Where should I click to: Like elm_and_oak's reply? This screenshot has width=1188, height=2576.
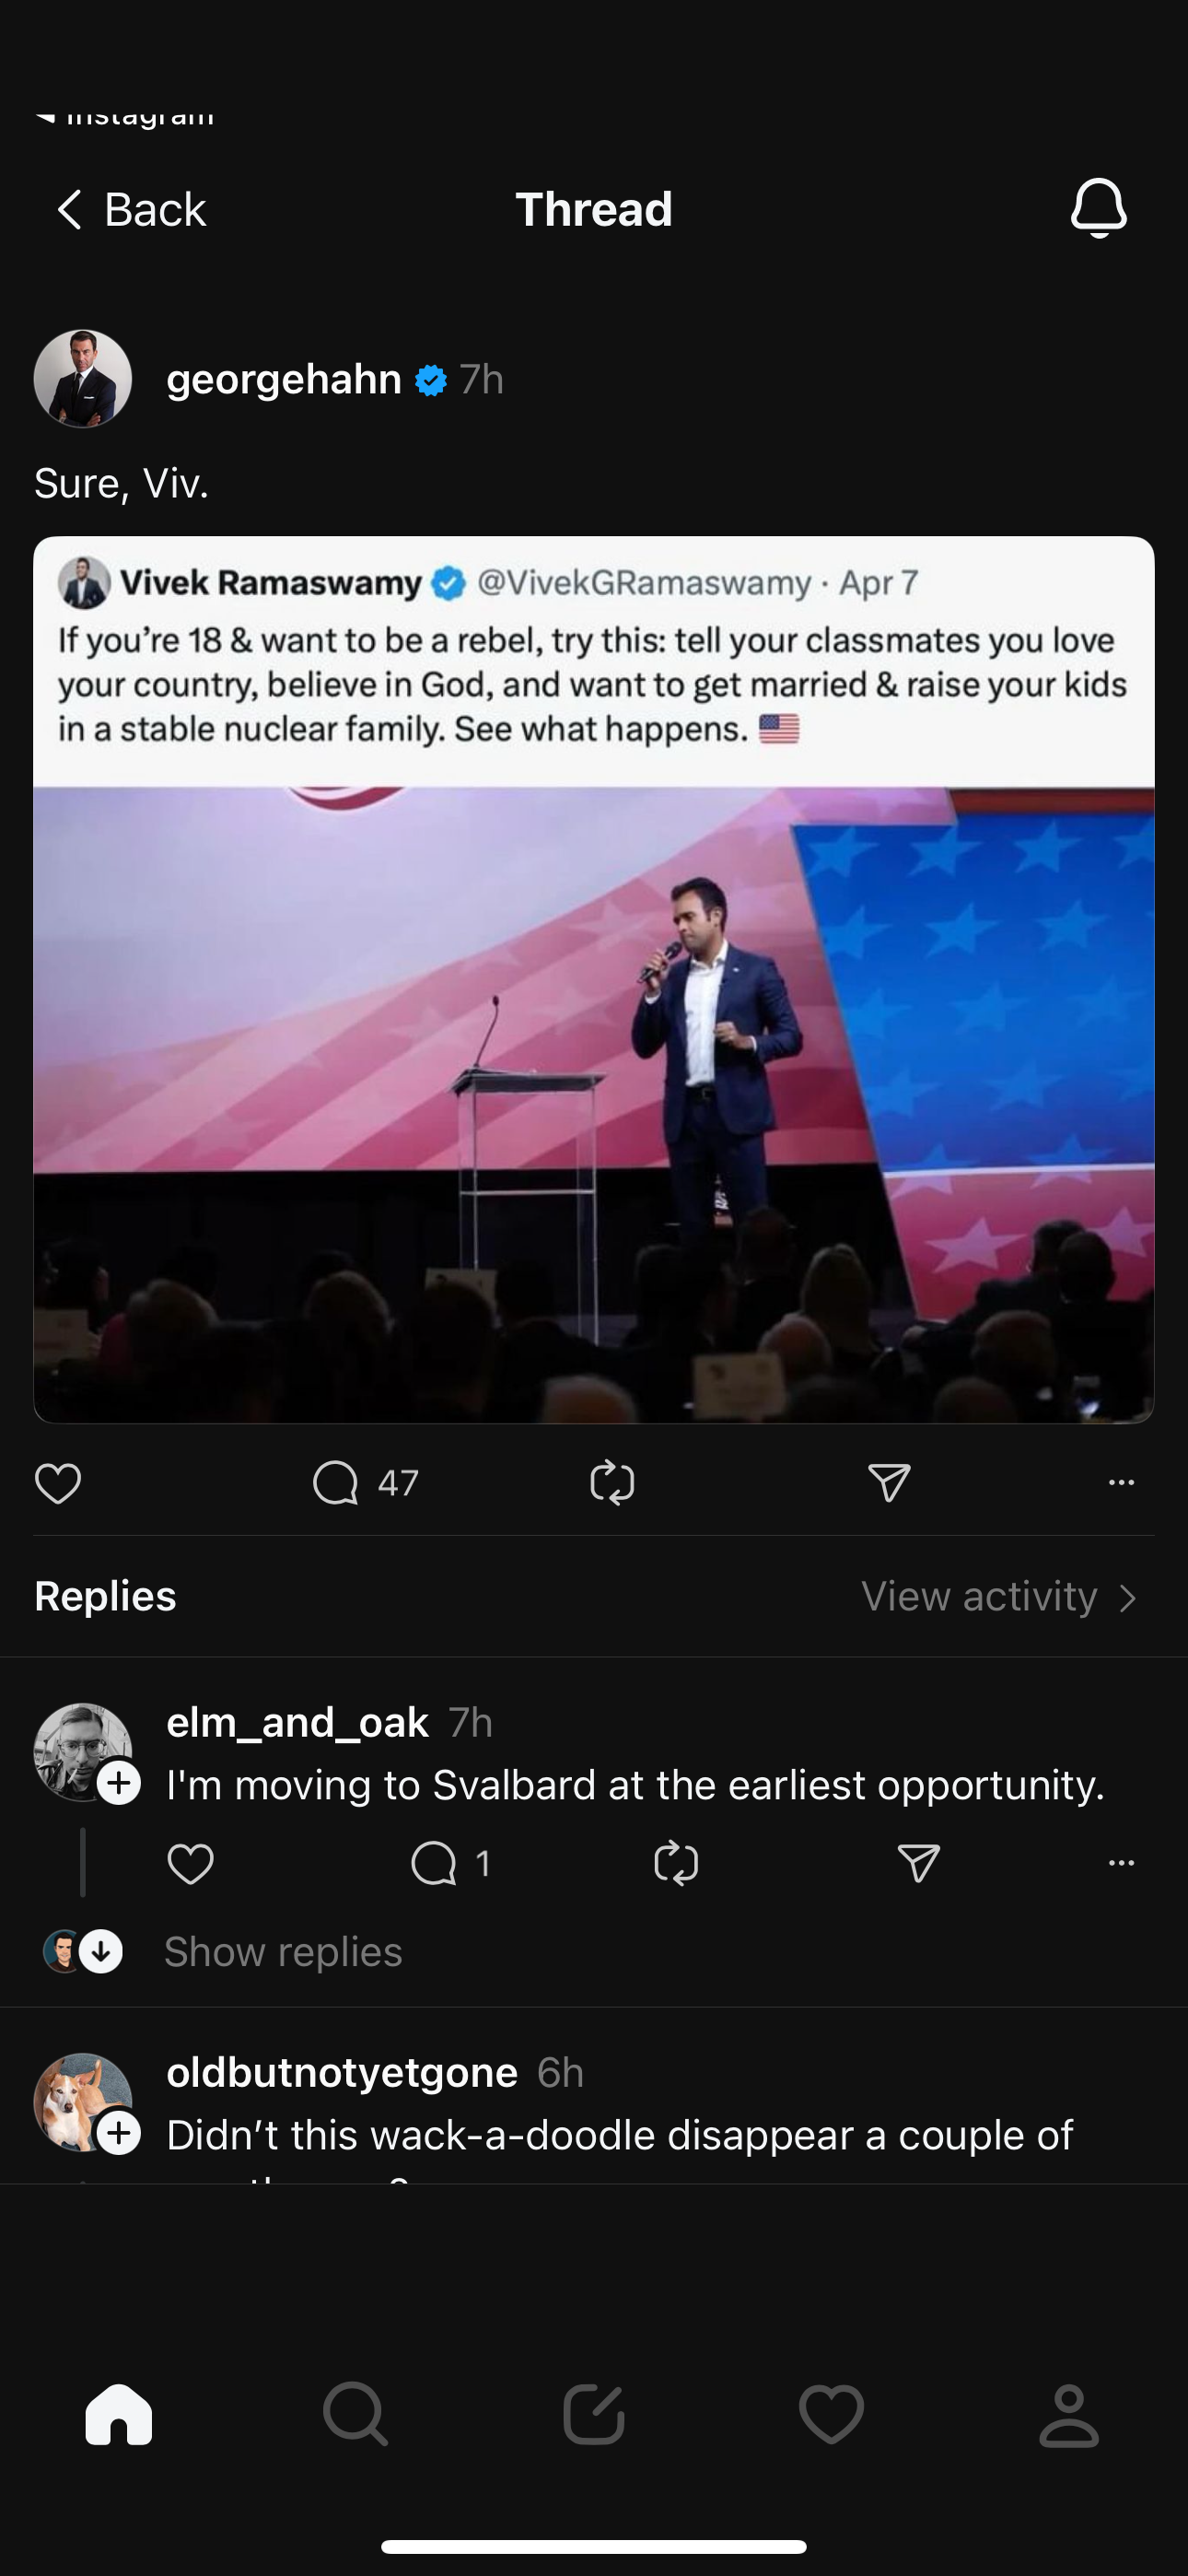pos(190,1863)
